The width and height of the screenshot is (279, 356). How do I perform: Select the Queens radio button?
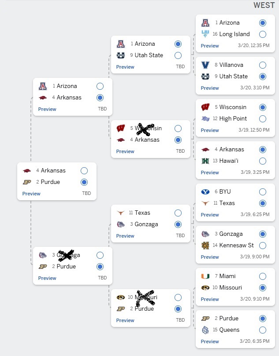click(263, 330)
